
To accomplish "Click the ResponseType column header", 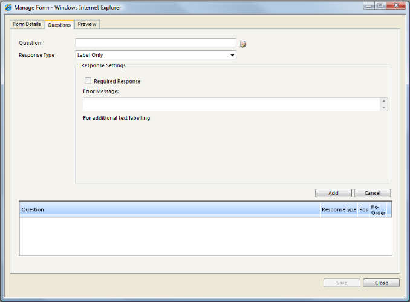I will [x=339, y=209].
